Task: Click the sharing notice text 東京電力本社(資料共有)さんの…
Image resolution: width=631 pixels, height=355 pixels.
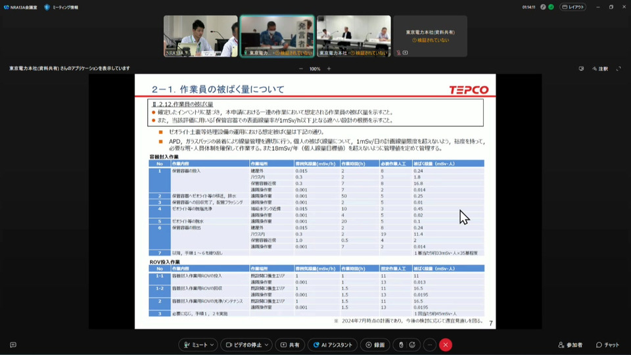Action: pos(70,68)
